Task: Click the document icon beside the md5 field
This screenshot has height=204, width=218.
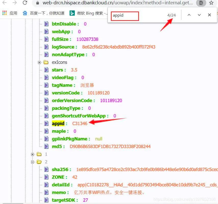Action: [47, 147]
